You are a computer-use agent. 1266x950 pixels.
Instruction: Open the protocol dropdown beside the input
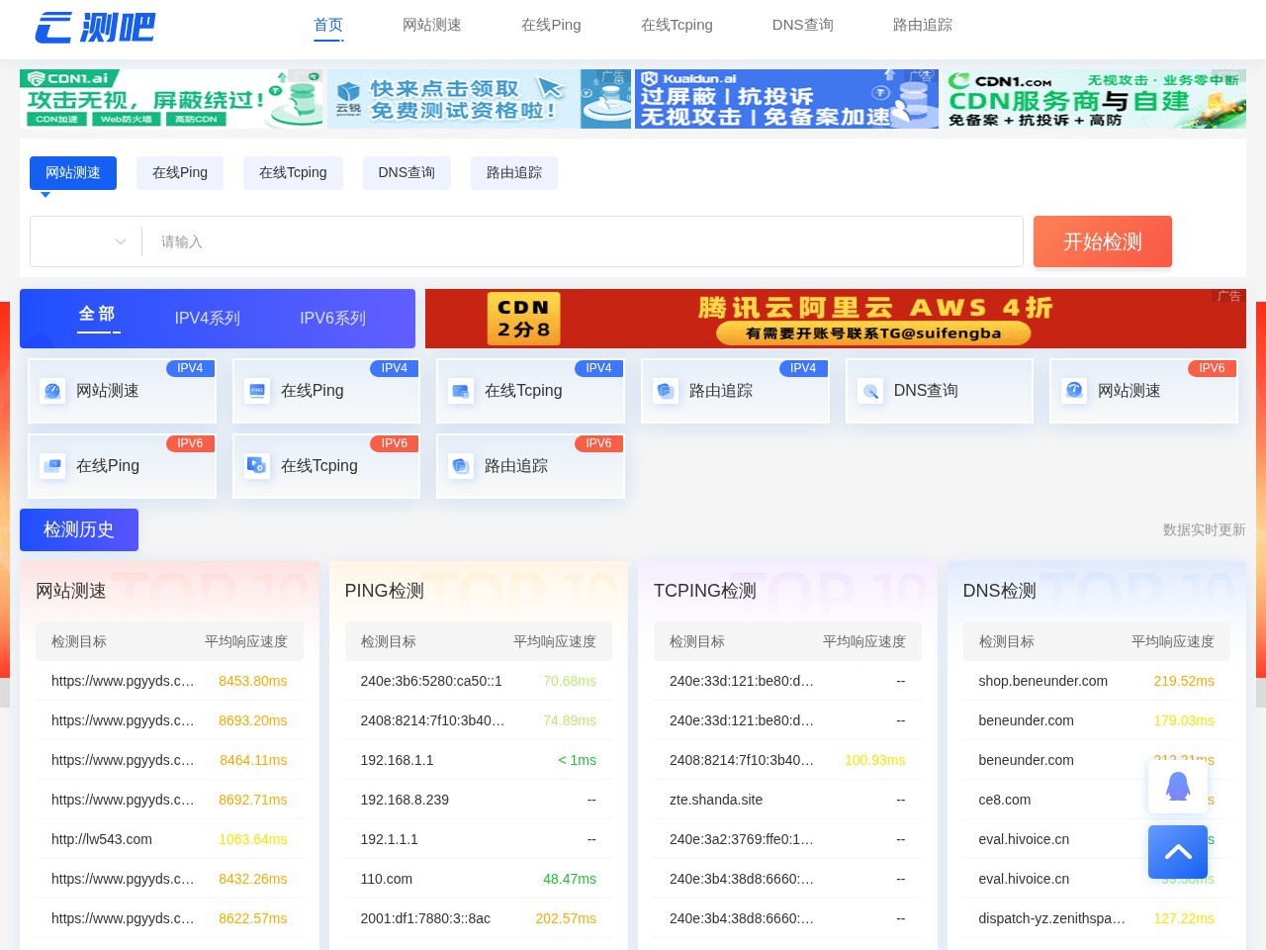point(87,241)
